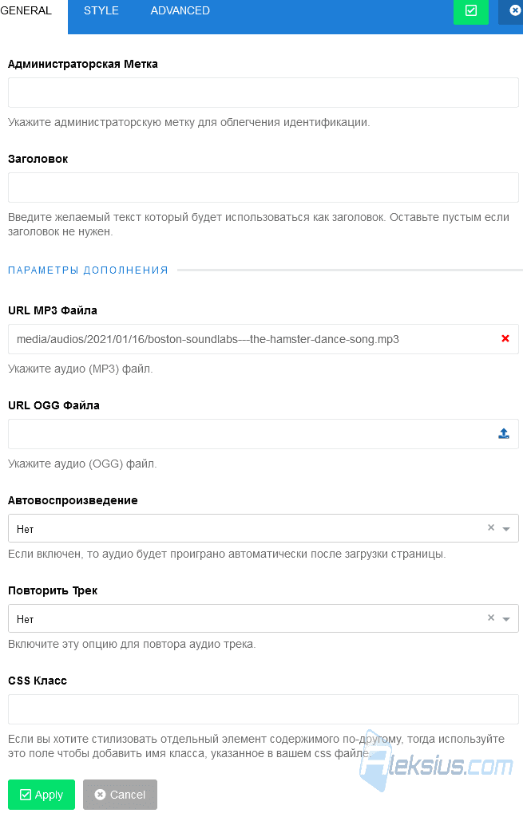Switch to the ADVANCED tab
Viewport: 523px width, 813px height.
point(180,10)
